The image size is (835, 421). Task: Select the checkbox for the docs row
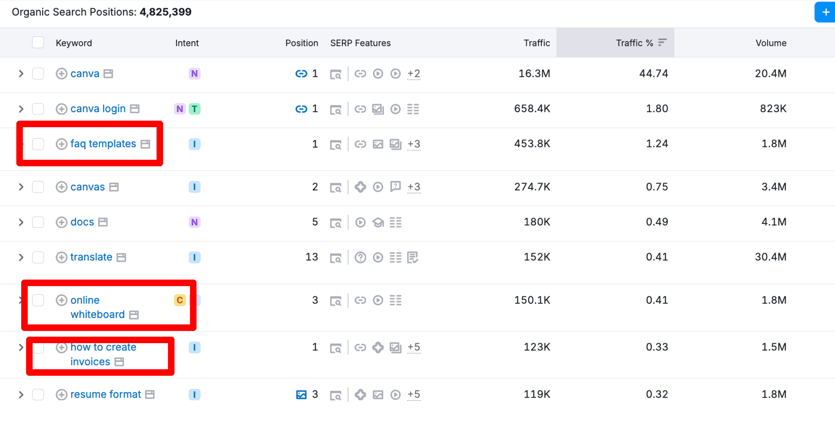tap(38, 222)
